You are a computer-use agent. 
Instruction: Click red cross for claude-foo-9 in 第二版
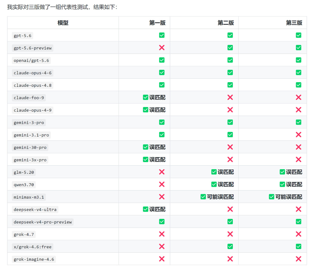click(x=230, y=97)
